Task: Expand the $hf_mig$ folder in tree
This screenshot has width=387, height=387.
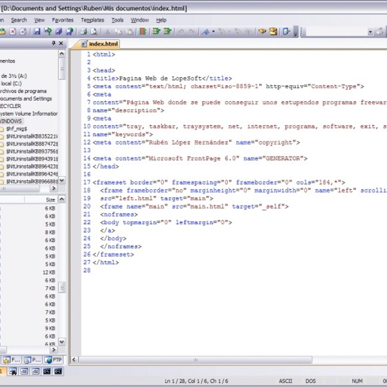Action: pyautogui.click(x=16, y=129)
